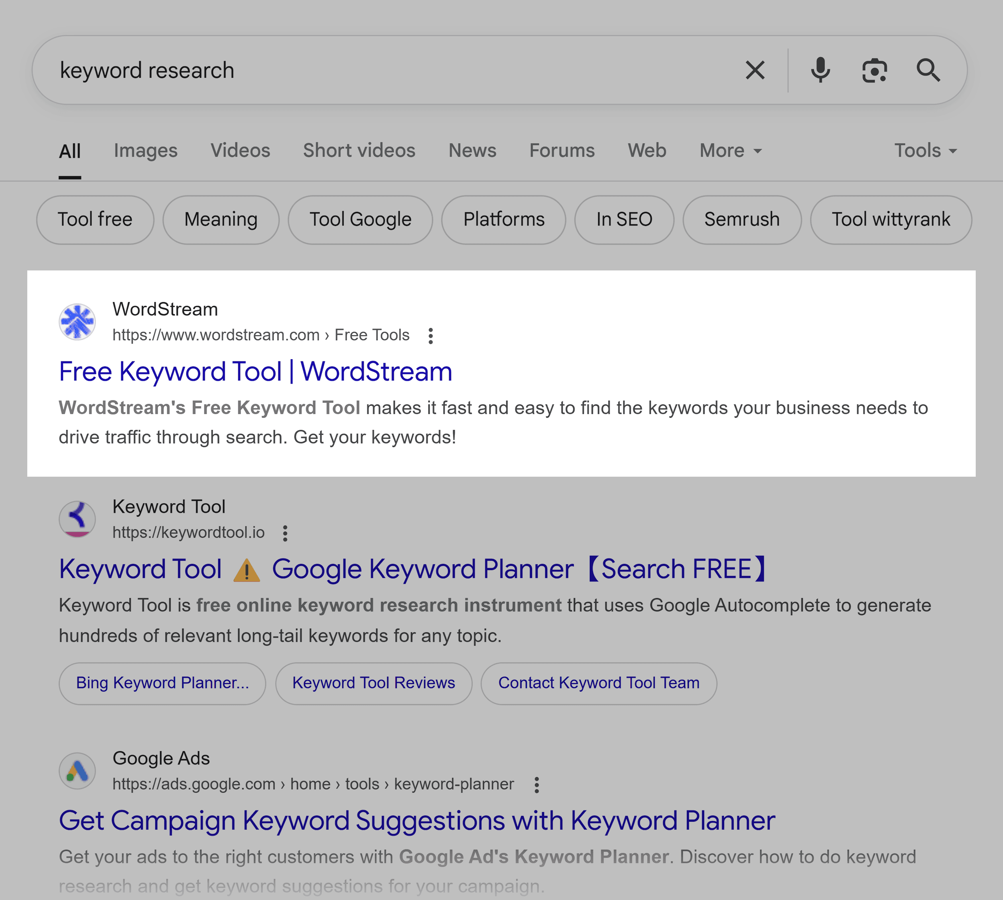
Task: Open search by image camera icon
Action: [875, 70]
